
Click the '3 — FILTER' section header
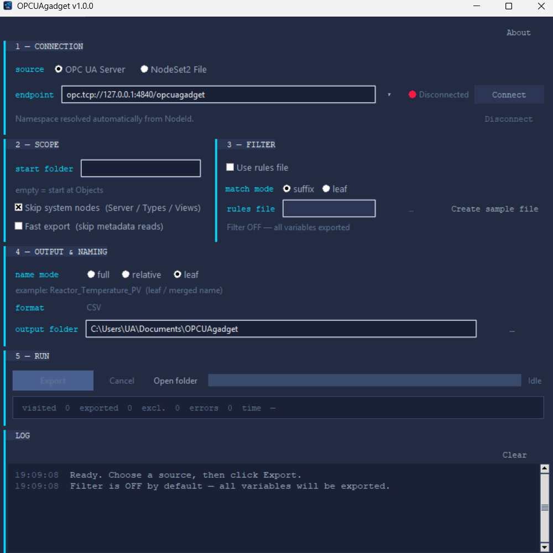click(x=251, y=144)
